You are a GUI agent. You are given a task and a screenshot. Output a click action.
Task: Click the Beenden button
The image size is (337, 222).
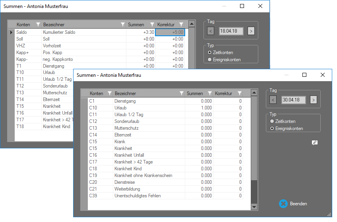click(x=293, y=203)
